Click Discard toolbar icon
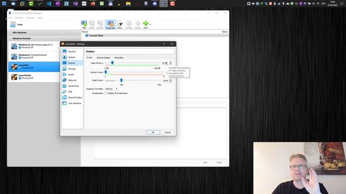Image resolution: width=346 pixels, height=194 pixels. click(x=138, y=24)
